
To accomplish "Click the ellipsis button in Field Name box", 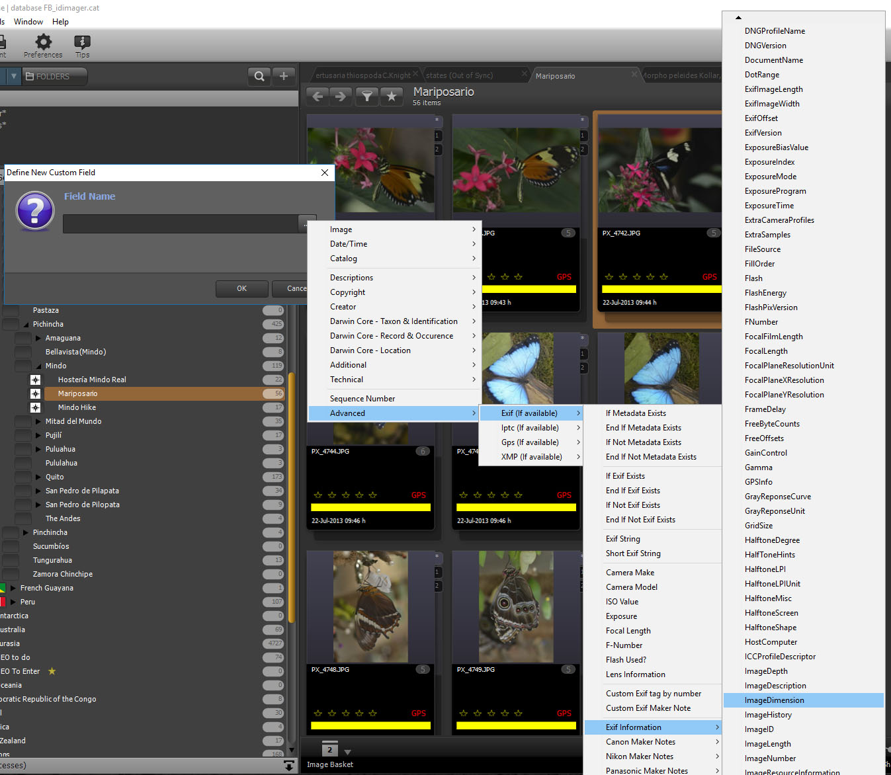I will 305,224.
